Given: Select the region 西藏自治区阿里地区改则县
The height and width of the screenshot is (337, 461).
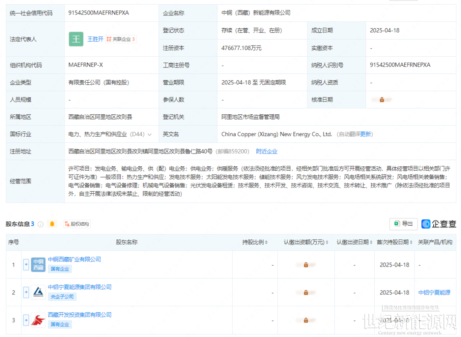Looking at the screenshot, I should (100, 117).
